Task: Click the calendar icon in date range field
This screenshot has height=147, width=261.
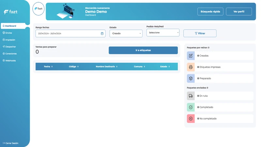Action: pyautogui.click(x=102, y=34)
